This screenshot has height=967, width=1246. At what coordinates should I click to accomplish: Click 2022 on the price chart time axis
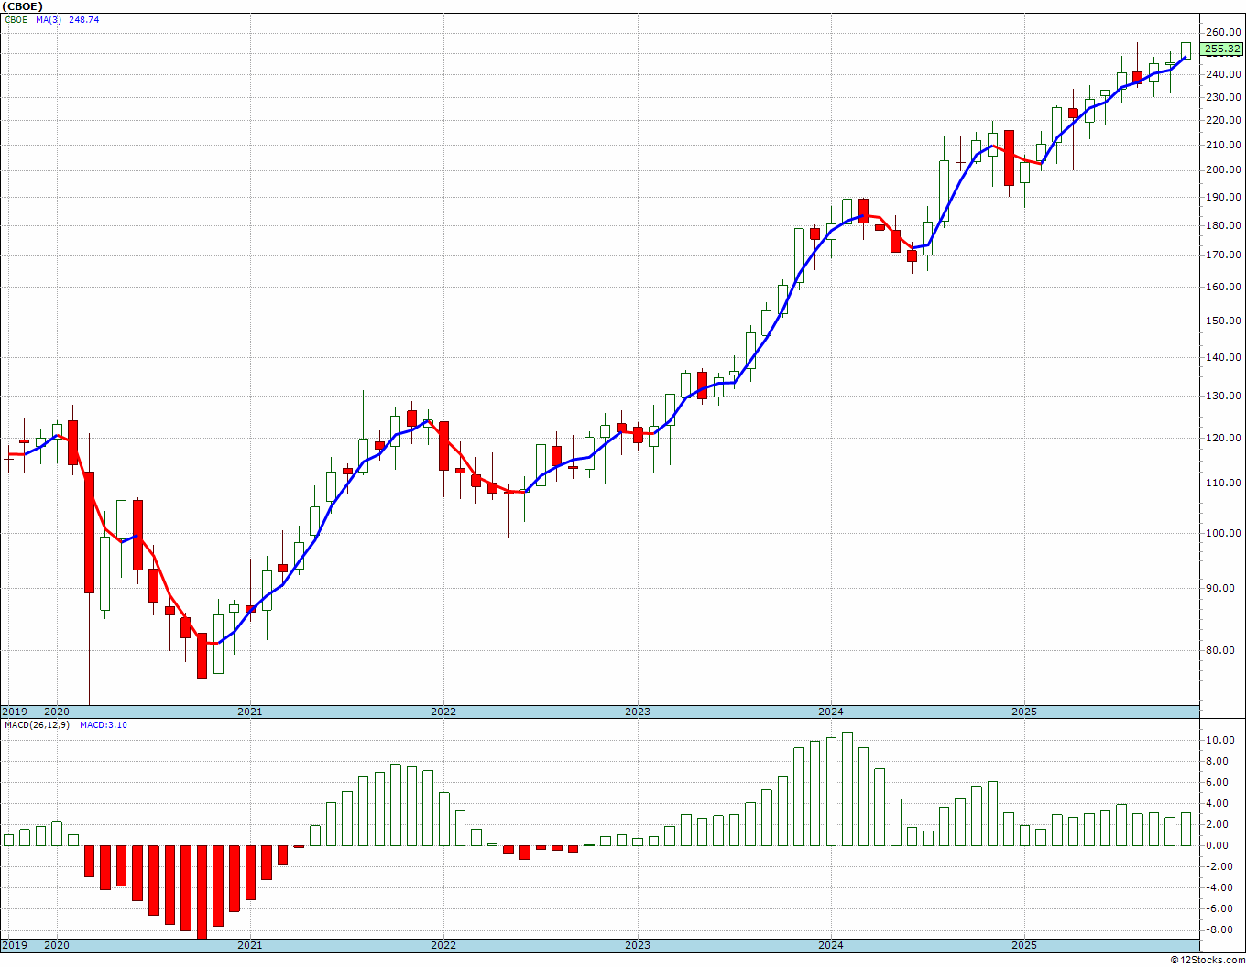point(443,712)
